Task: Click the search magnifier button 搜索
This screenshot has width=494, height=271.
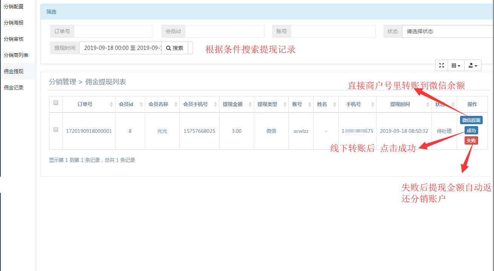Action: (x=175, y=48)
